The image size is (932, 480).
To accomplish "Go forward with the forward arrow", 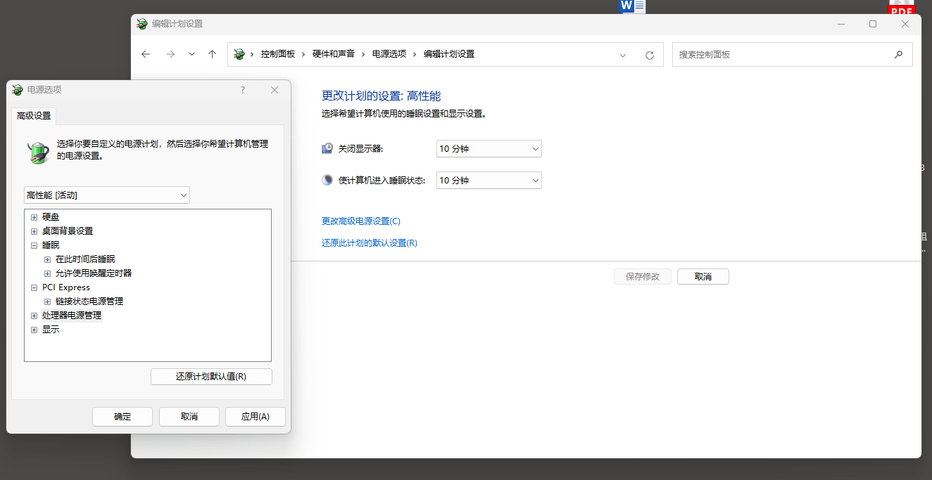I will 170,54.
